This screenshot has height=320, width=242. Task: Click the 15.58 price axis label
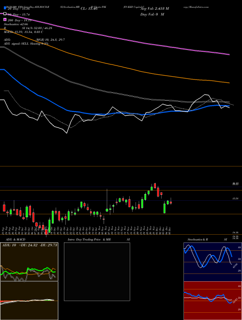(235, 198)
